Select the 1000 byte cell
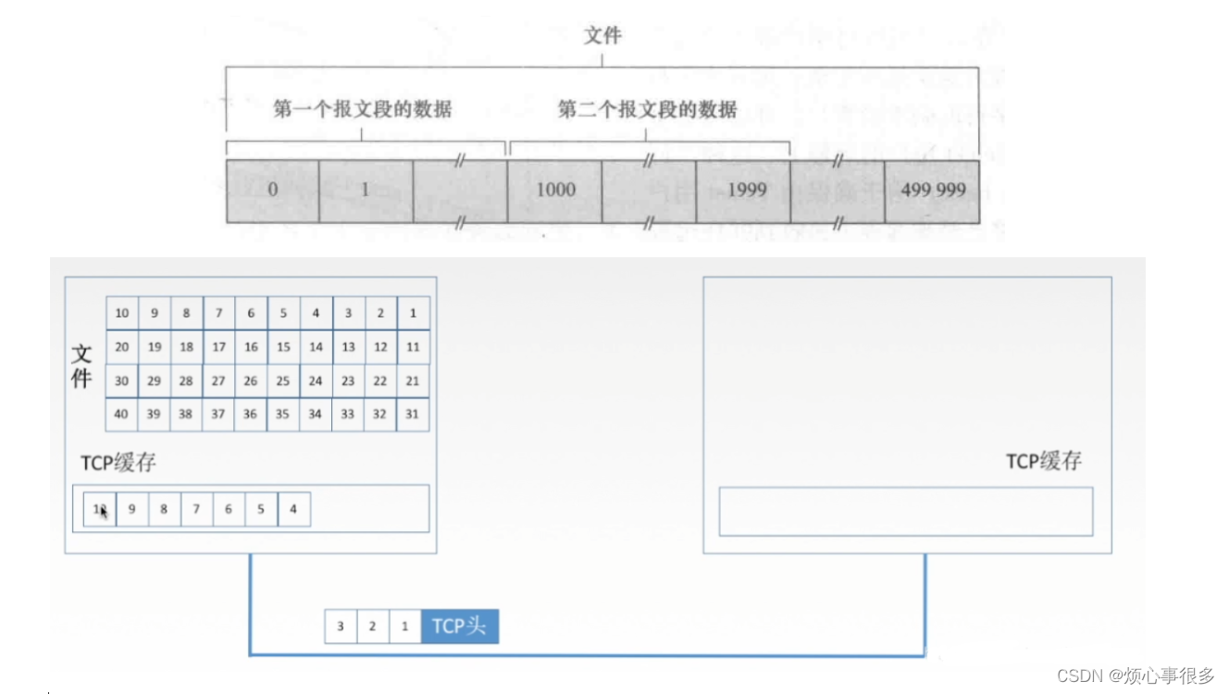Viewport: 1229px width, 694px height. [555, 191]
